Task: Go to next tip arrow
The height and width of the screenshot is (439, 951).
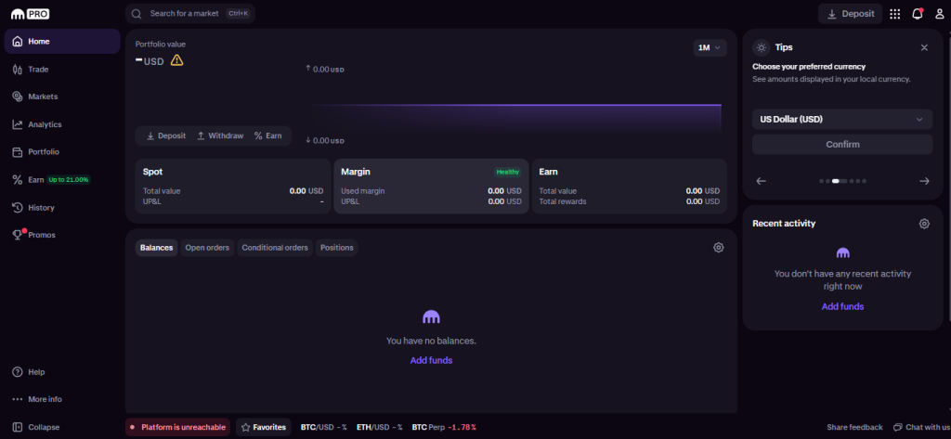Action: tap(924, 181)
